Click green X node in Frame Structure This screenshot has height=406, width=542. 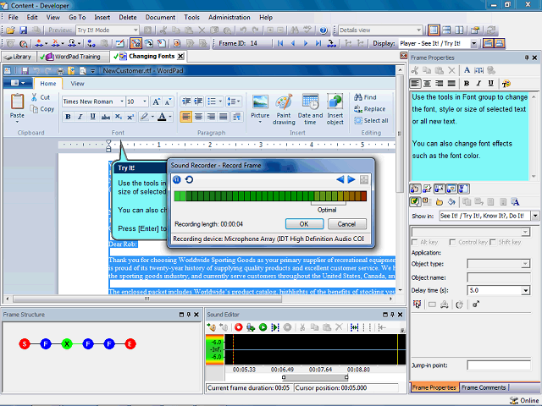(67, 344)
